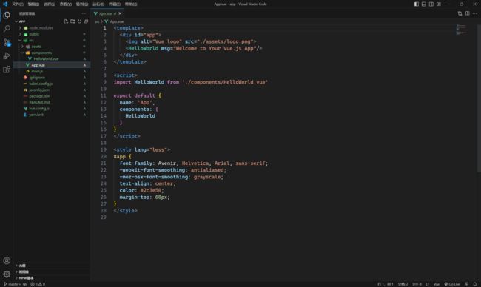Open the Run and Debug view
This screenshot has height=287, width=481.
(7, 55)
